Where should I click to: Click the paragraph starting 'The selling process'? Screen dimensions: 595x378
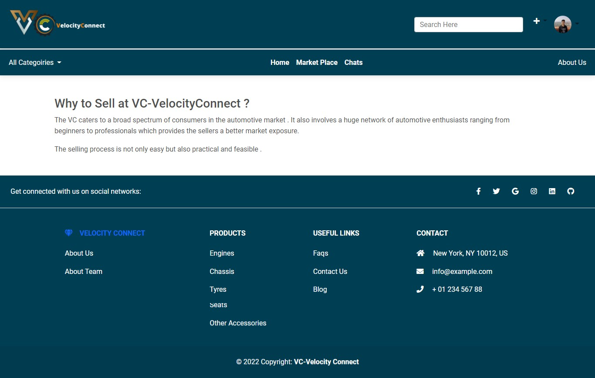click(x=158, y=149)
